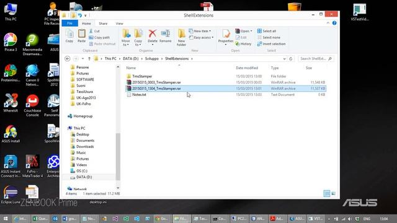Click the Search ShellExt... box
The width and height of the screenshot is (397, 223).
point(316,59)
